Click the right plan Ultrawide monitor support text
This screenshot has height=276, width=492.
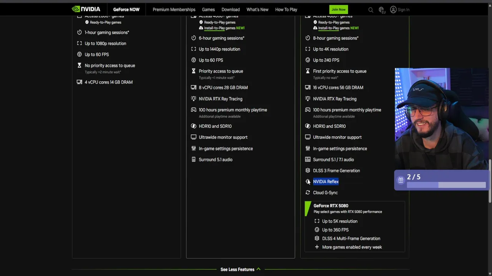pos(337,137)
